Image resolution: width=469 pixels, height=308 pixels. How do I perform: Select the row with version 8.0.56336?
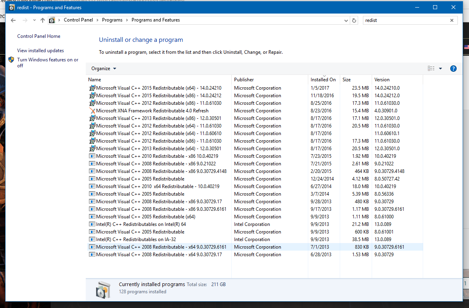click(255, 194)
